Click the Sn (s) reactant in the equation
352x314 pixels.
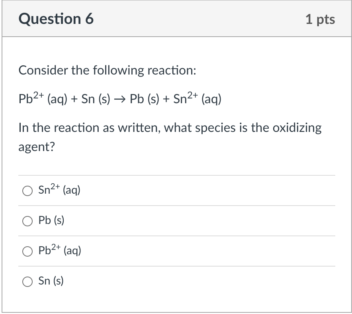[96, 99]
